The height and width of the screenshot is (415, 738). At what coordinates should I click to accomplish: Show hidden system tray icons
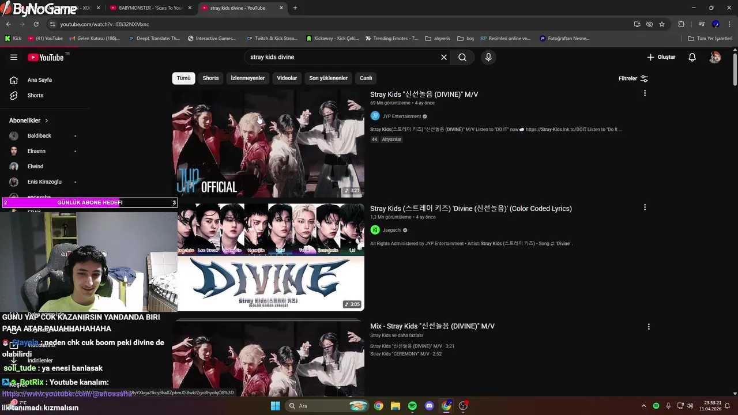tap(643, 406)
